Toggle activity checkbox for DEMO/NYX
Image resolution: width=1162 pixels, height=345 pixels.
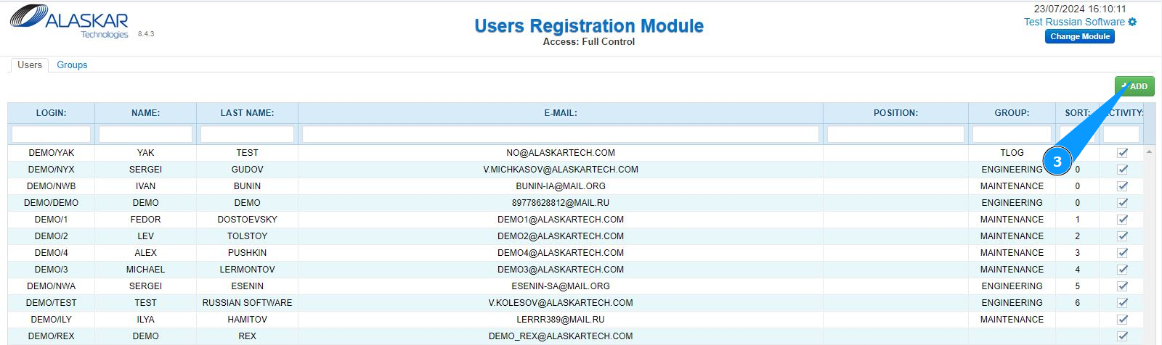pyautogui.click(x=1123, y=169)
